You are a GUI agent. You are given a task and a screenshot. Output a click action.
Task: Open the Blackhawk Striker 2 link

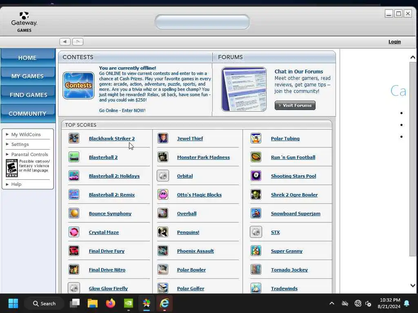112,139
